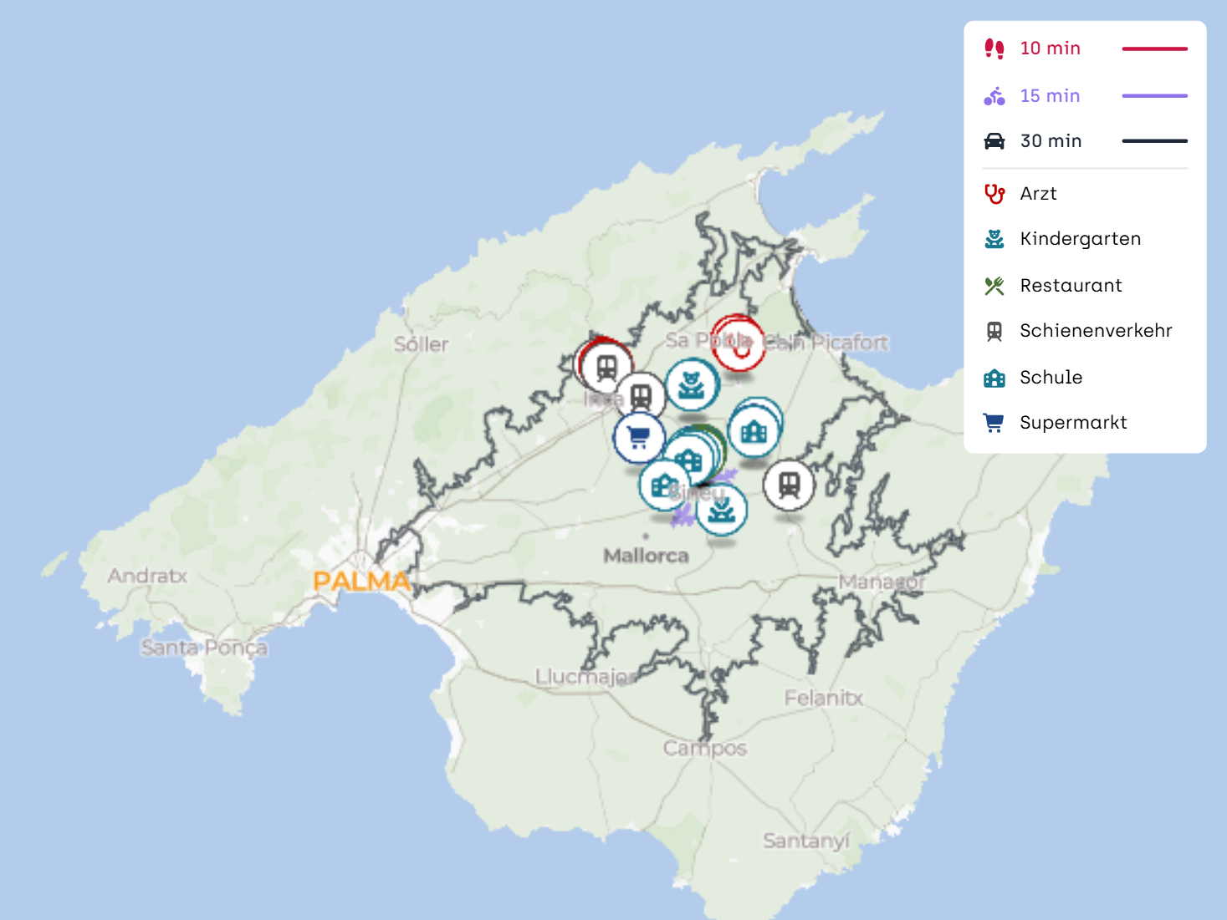
Task: Open the easternmost train station marker
Action: pos(788,484)
